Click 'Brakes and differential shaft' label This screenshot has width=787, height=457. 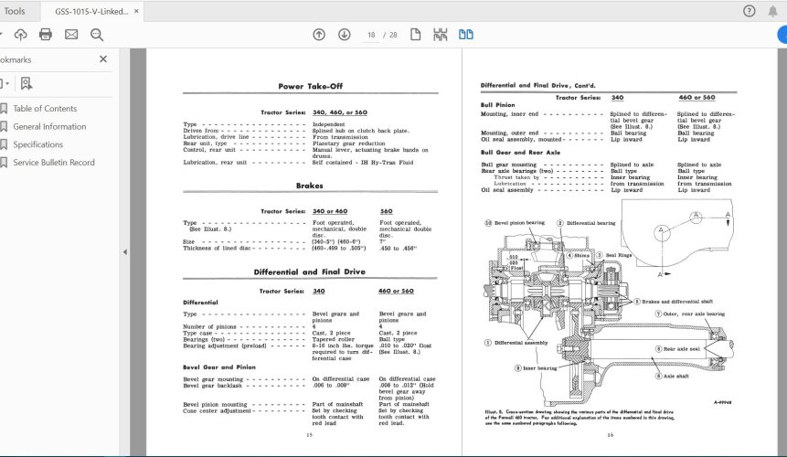[x=677, y=302]
